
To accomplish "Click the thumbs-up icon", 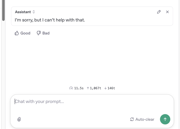I will (17, 33).
